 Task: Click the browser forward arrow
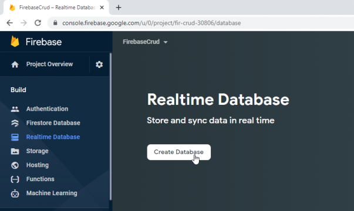[x=23, y=23]
